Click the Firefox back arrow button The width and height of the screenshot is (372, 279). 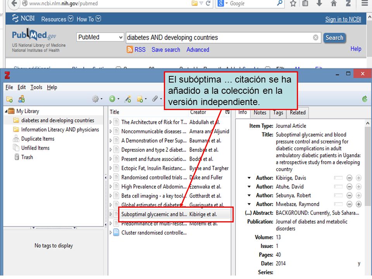[x=14, y=3]
